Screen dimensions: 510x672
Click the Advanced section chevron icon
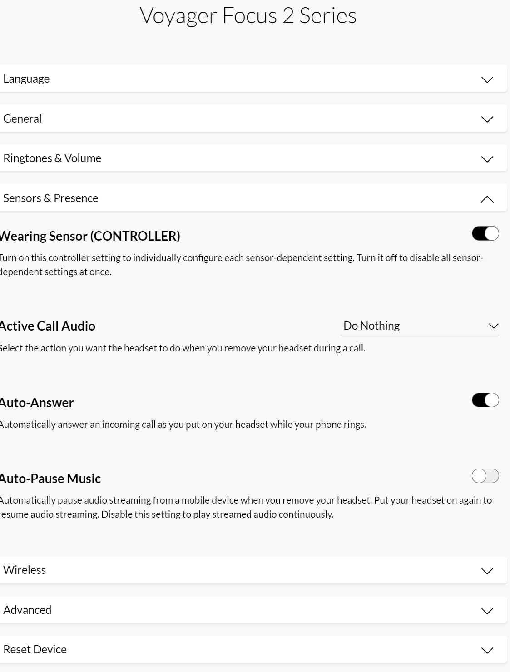click(487, 611)
